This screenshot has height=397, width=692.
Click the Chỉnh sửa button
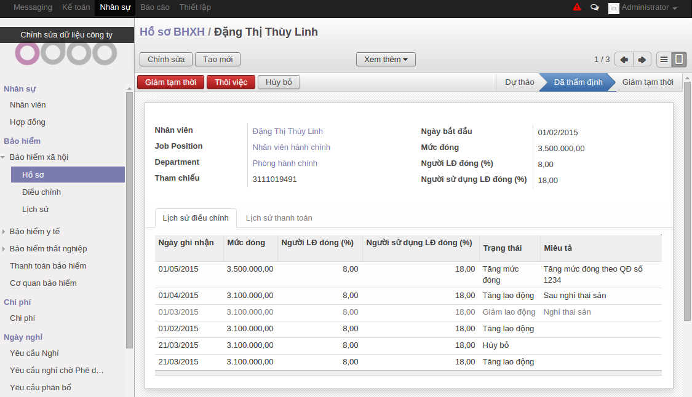click(166, 60)
